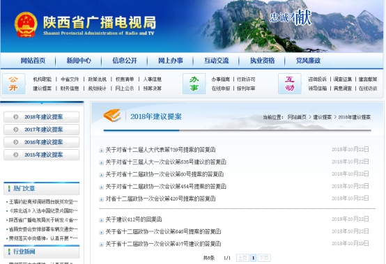Screen dimensions: 386x264
Task: Select 2015年建议提案 in left sidebar
Action: point(41,155)
